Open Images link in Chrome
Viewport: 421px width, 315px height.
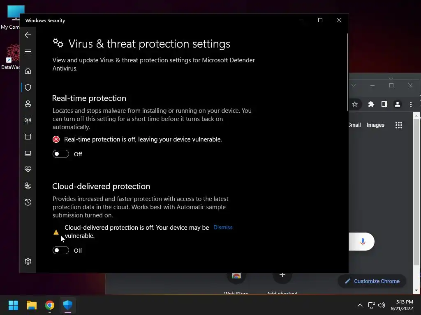(375, 125)
